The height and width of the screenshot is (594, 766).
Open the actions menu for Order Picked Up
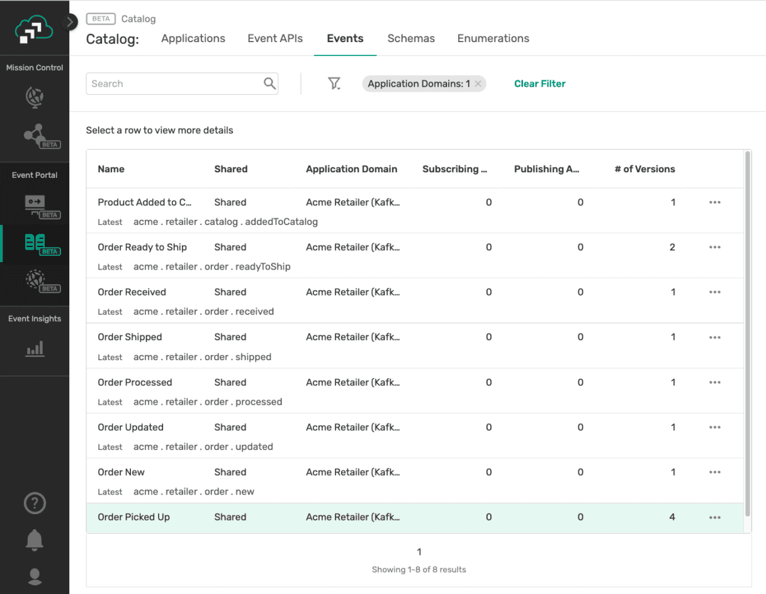[714, 517]
